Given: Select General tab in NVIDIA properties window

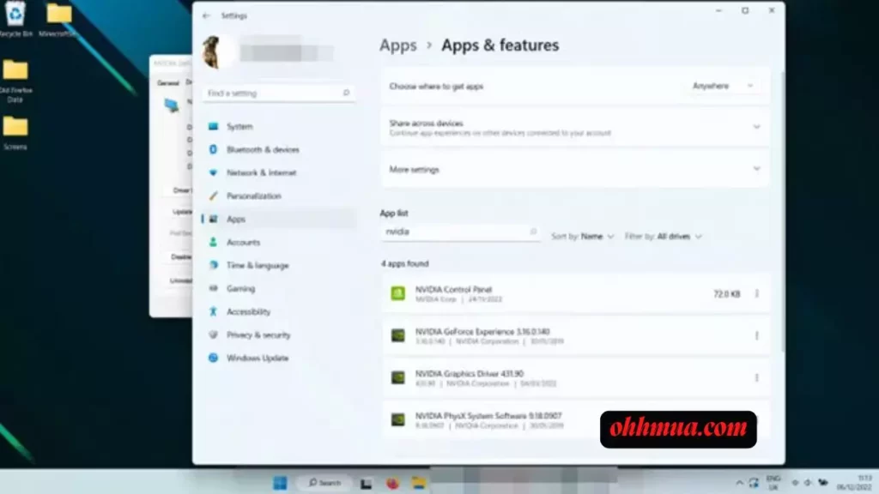Looking at the screenshot, I should (x=167, y=83).
